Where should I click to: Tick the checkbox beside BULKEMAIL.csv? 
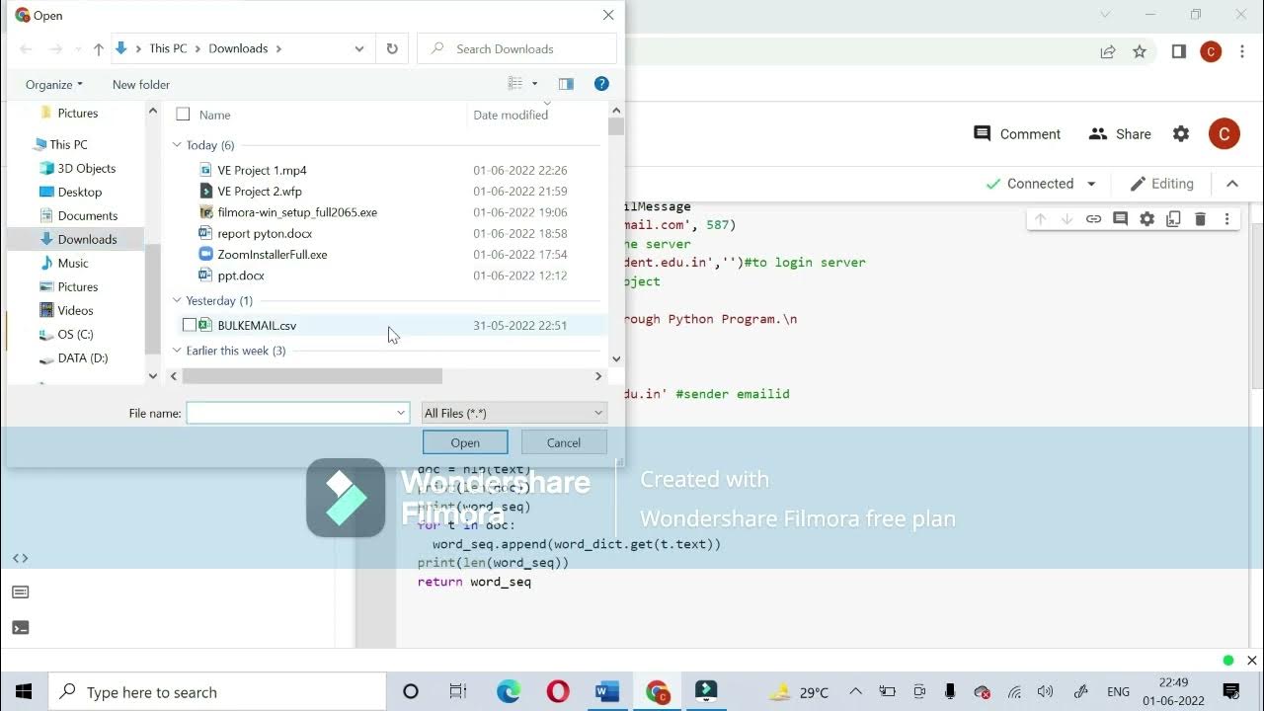click(x=190, y=325)
